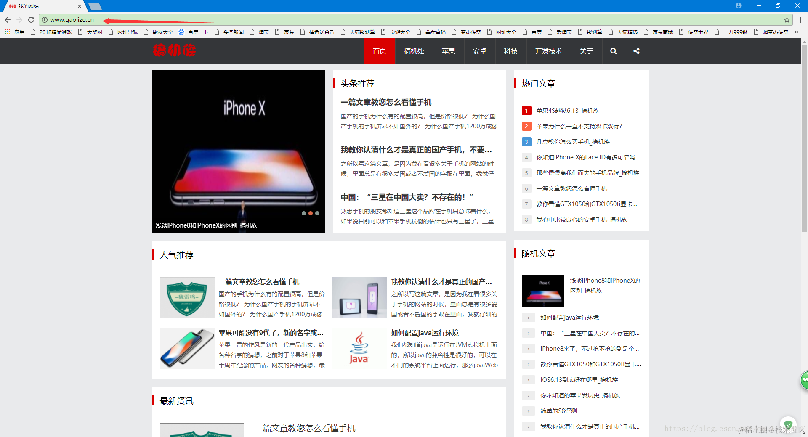Click the browser forward arrow
808x437 pixels.
19,20
